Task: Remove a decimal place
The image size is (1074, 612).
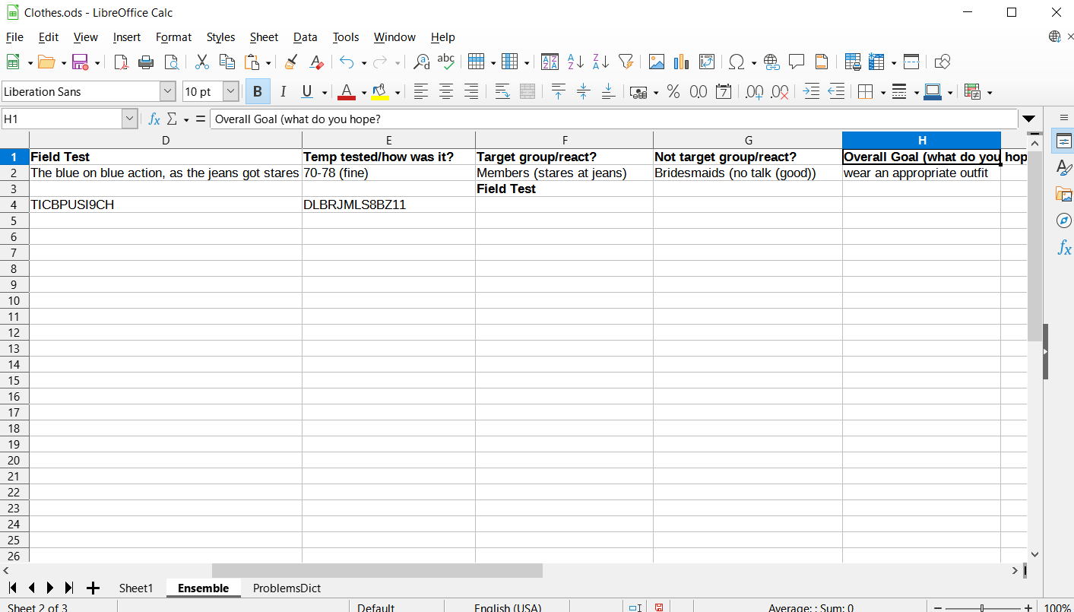Action: pos(779,92)
